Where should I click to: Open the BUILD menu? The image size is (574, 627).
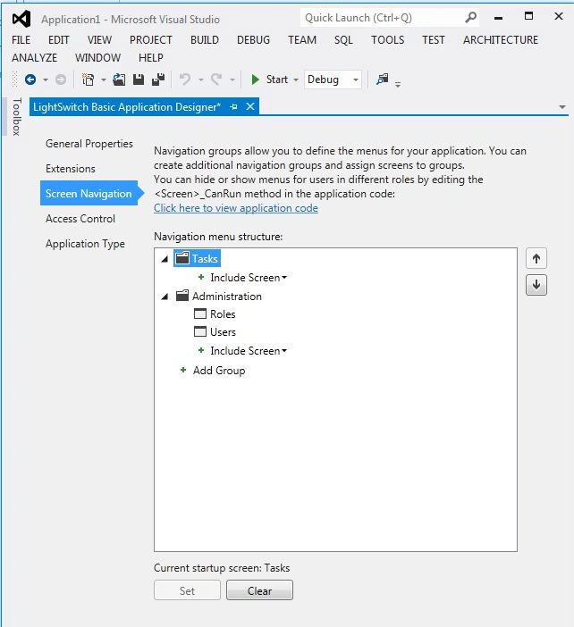tap(205, 40)
